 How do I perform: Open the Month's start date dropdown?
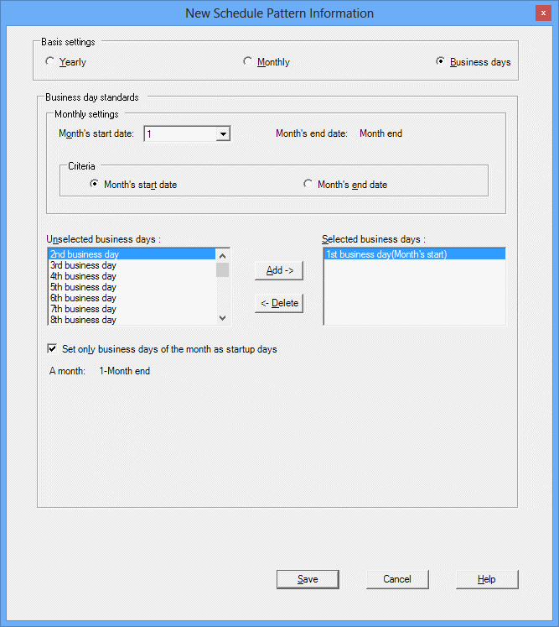(223, 133)
